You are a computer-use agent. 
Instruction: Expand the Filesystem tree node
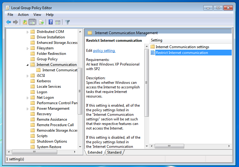(x=27, y=48)
